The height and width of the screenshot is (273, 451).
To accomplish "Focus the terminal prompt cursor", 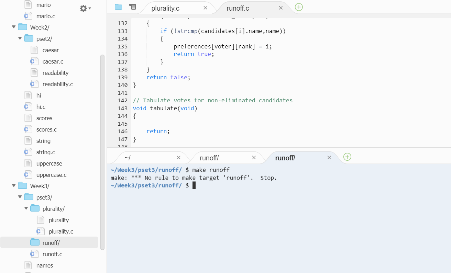I will [x=194, y=185].
